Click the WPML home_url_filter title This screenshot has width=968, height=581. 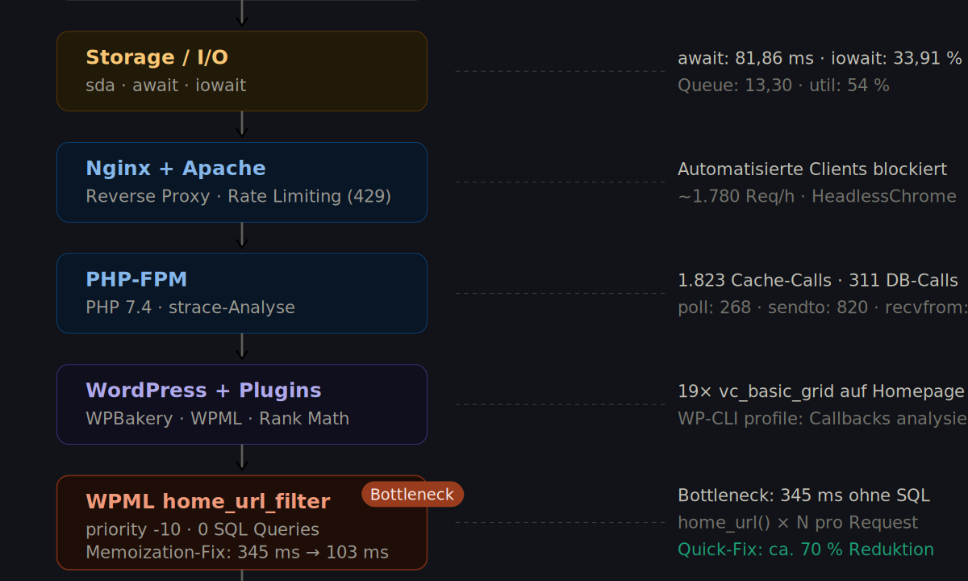tap(208, 502)
